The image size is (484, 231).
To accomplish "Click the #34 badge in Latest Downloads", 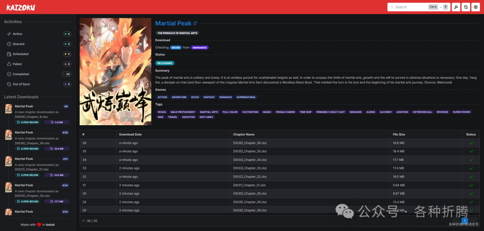I will (x=65, y=185).
